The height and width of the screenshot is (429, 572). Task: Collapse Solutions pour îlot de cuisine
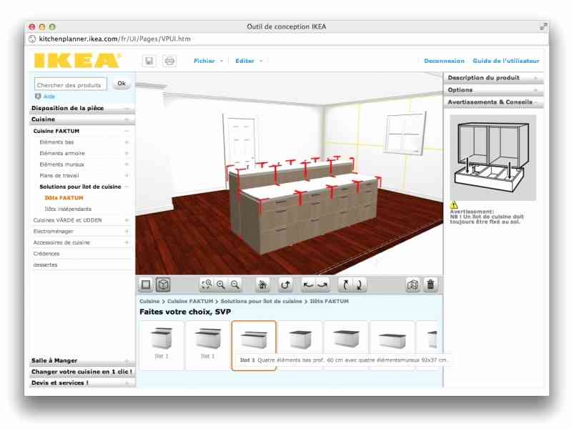(84, 187)
